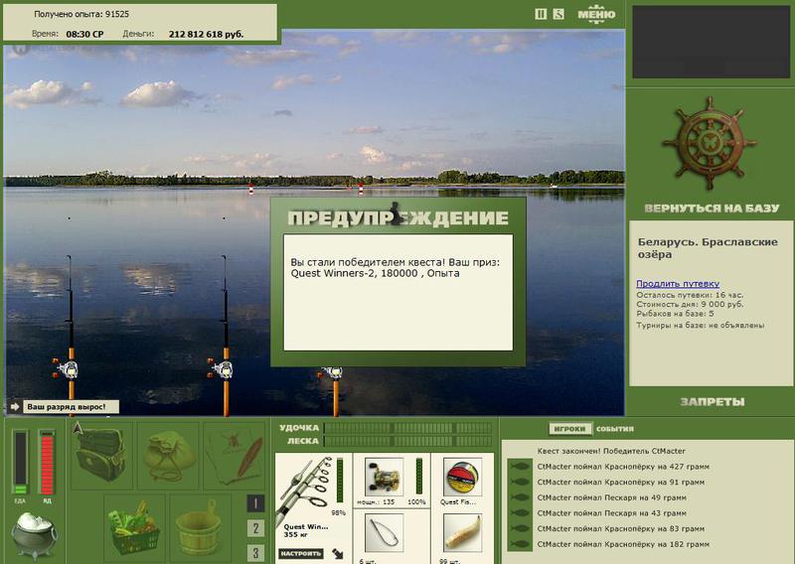Screen dimensions: 795x564
Task: Open the fish keepnet bag icon
Action: (168, 456)
